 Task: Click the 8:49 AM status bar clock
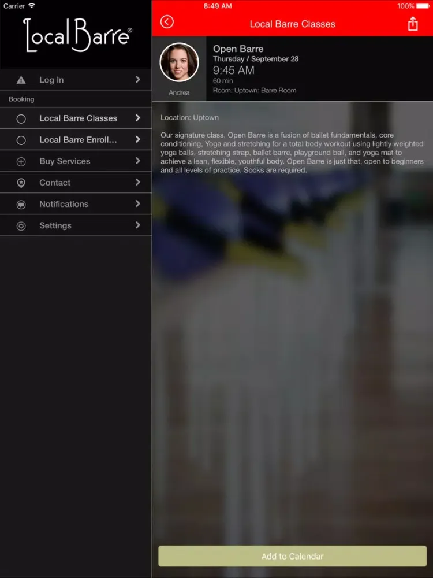point(218,6)
